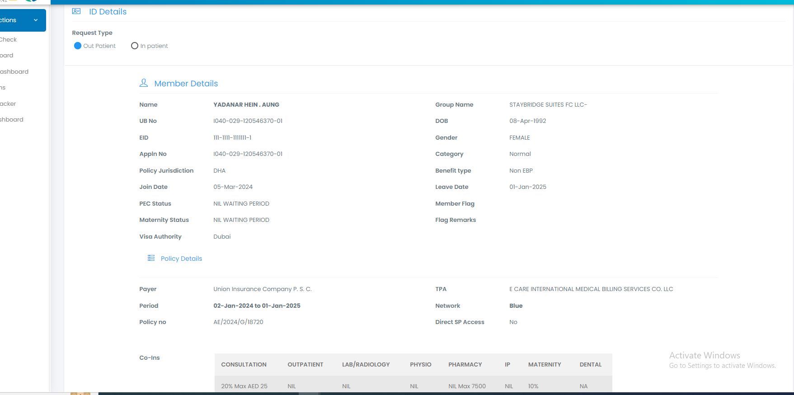794x395 pixels.
Task: Click the member name YADANAR HEIN . AUNG
Action: pos(246,105)
